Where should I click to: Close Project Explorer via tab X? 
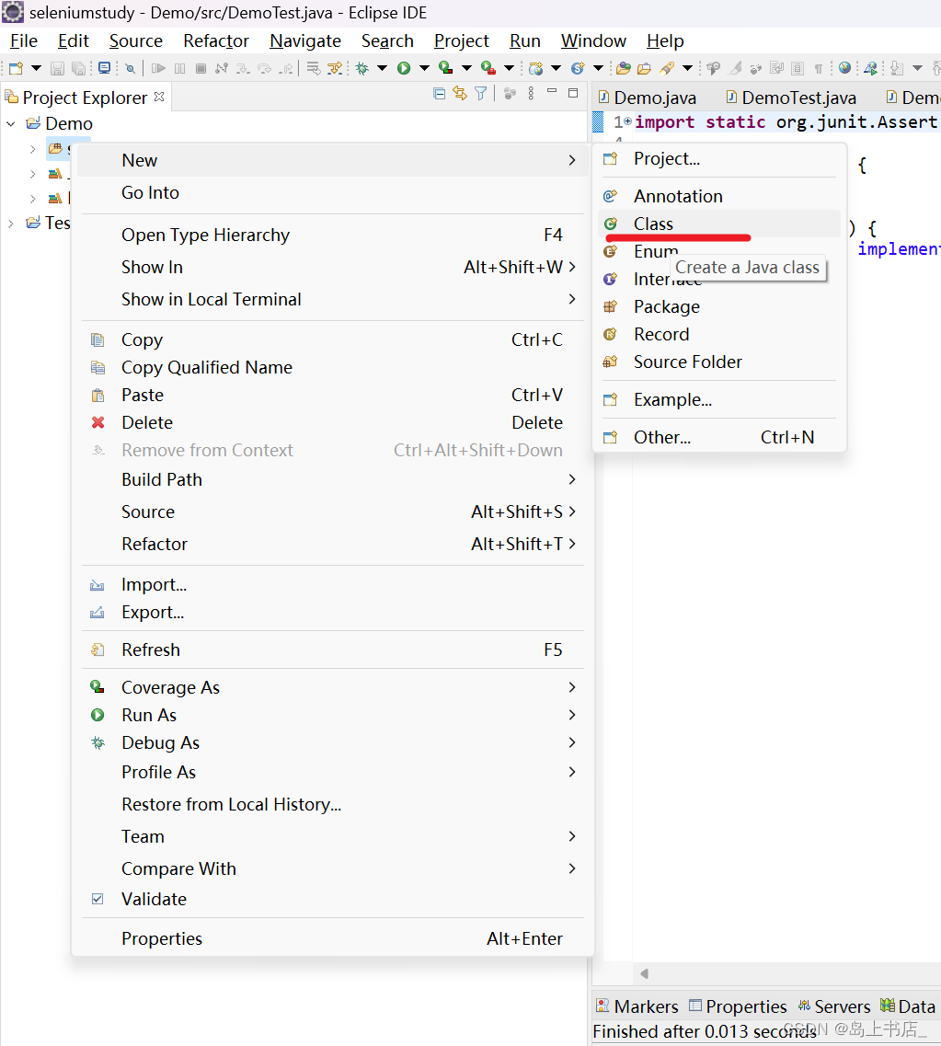click(159, 97)
